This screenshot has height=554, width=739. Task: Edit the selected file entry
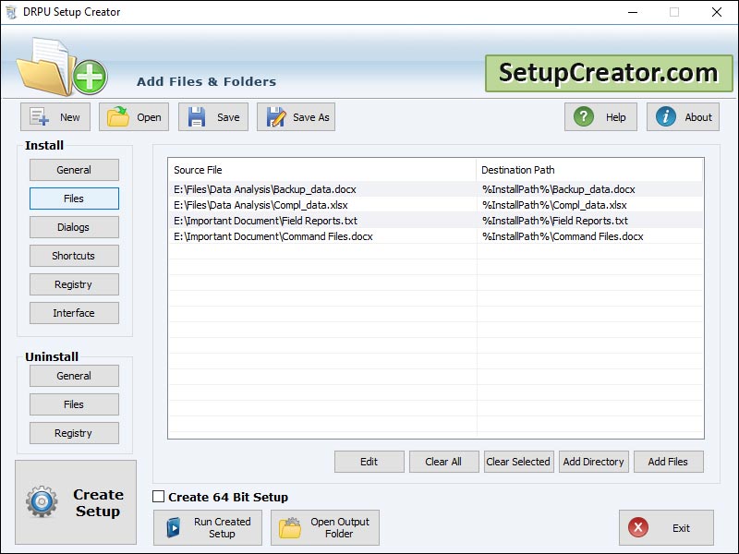[369, 462]
